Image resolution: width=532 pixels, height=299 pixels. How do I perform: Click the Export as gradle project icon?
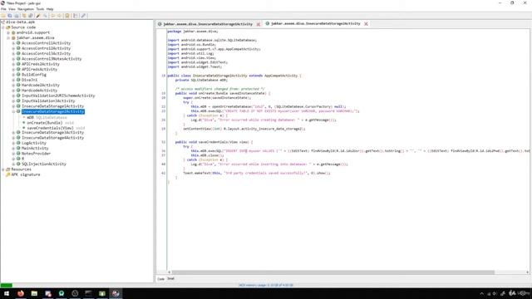[x=17, y=16]
